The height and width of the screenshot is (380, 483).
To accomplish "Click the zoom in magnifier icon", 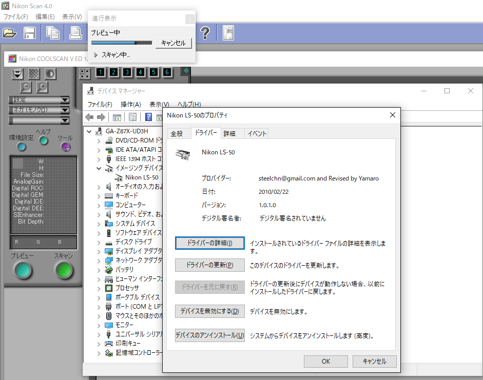I will pos(42,87).
